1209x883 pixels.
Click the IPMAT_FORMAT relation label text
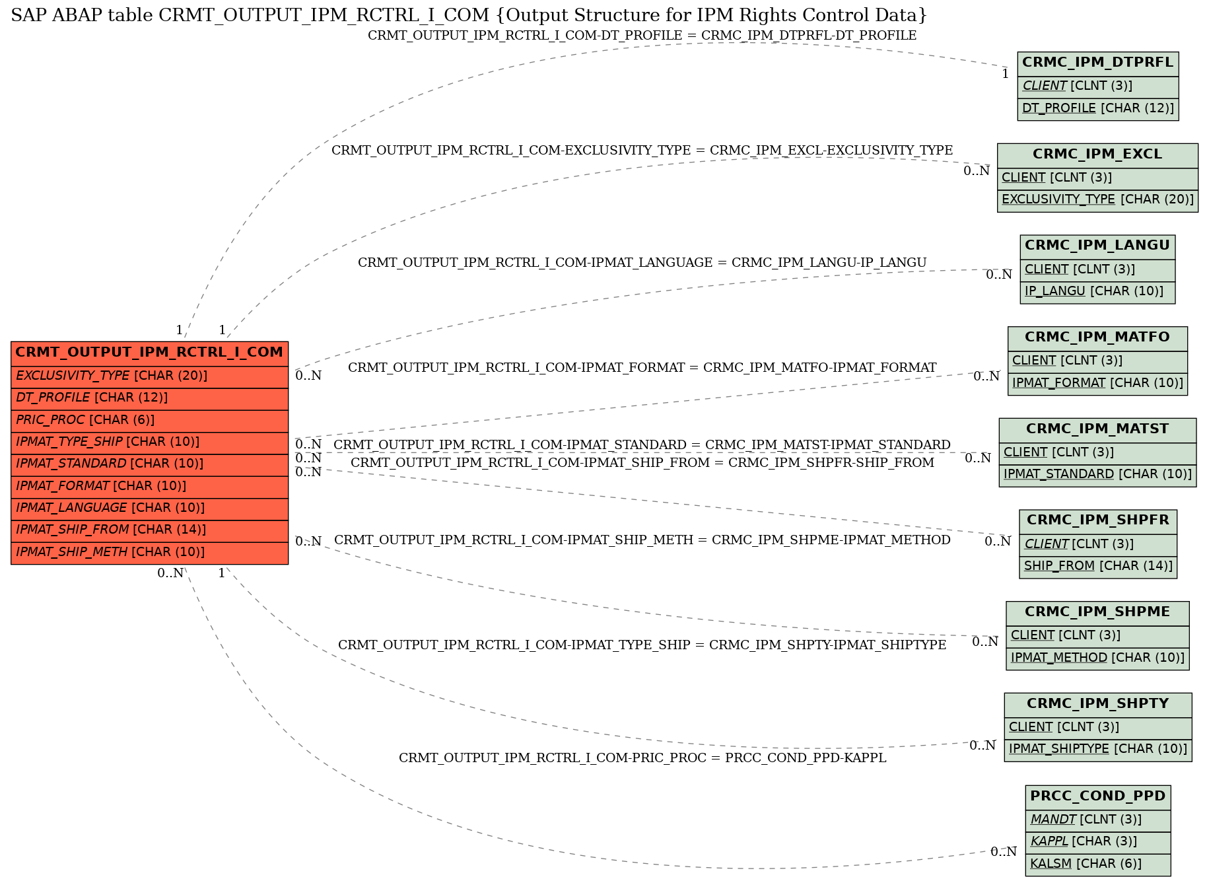point(642,368)
